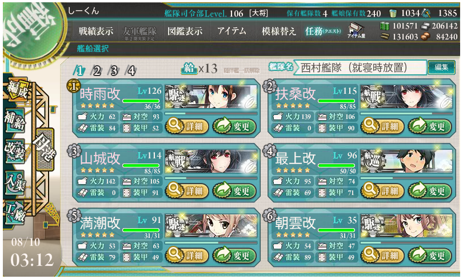Open the 図鑑表示 menu item
This screenshot has width=463, height=279.
pyautogui.click(x=185, y=31)
